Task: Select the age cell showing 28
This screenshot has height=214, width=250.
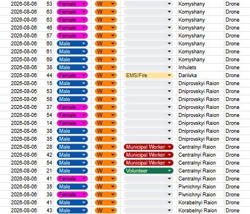Action: 45,147
